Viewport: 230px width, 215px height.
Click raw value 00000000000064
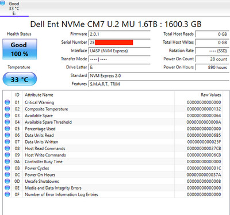pos(204,116)
